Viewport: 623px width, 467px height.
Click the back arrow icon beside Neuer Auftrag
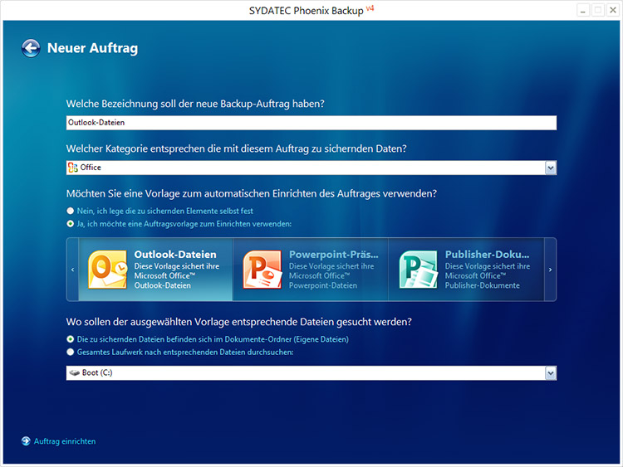31,48
